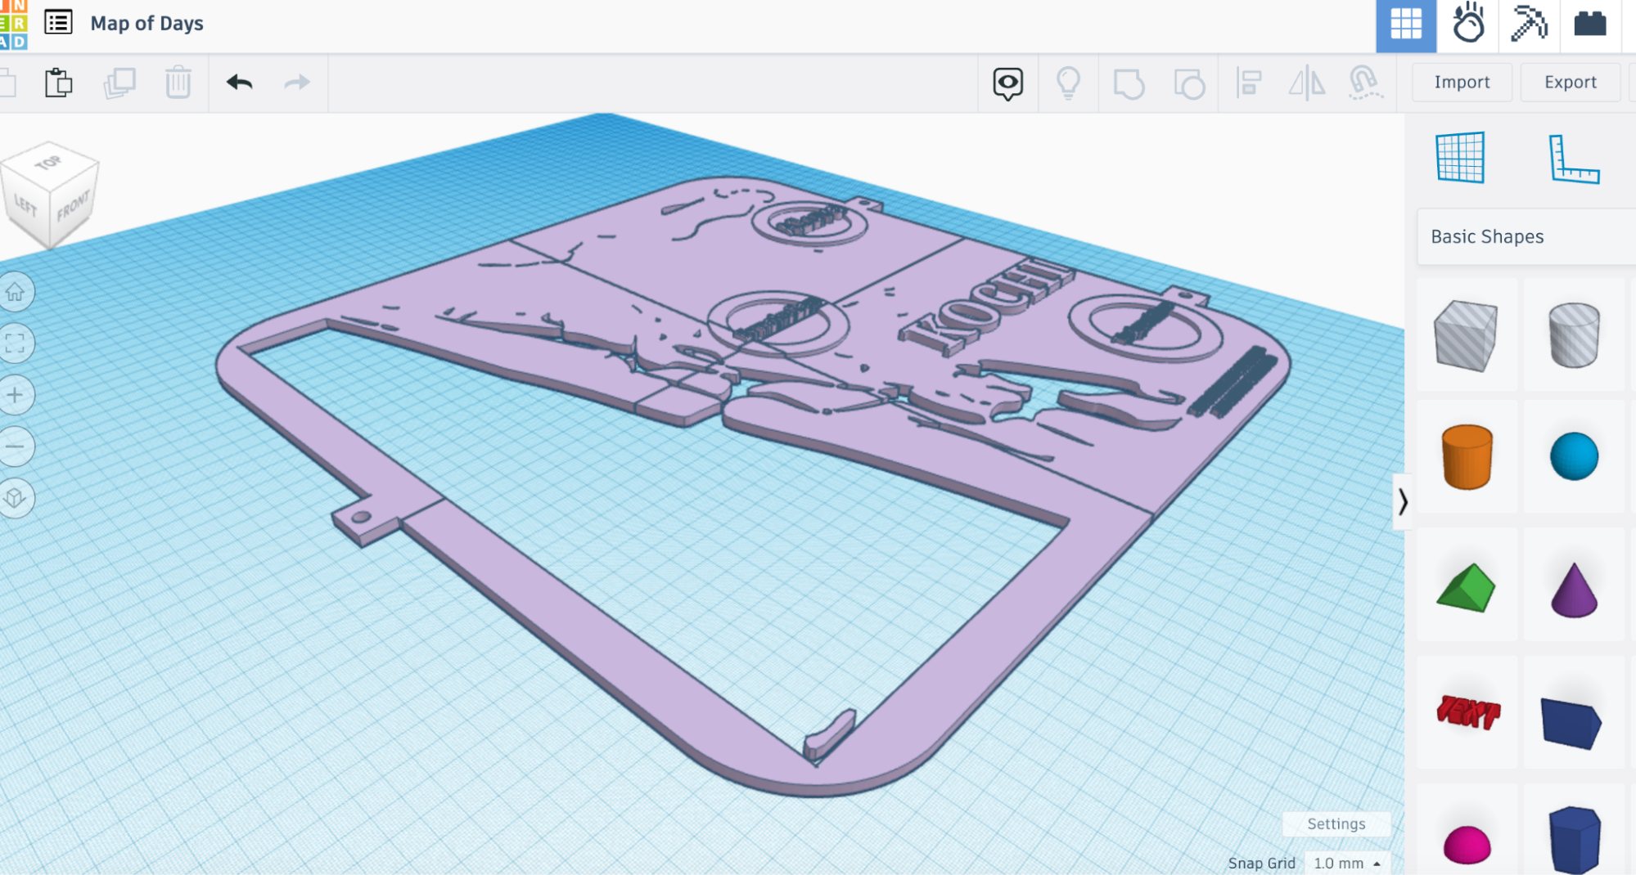Open the Snap Grid 1.0 mm dropdown
The height and width of the screenshot is (875, 1636).
(1346, 863)
